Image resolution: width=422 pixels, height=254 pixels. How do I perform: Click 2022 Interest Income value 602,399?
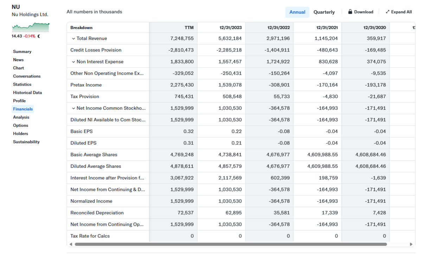coord(280,178)
